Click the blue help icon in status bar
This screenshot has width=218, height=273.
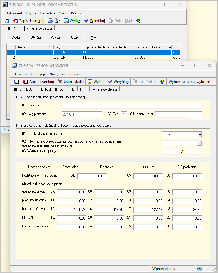pos(200,269)
